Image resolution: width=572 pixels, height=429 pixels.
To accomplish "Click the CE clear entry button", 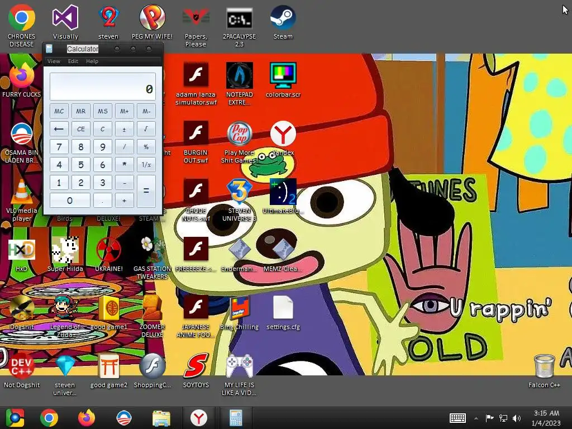I will (80, 129).
